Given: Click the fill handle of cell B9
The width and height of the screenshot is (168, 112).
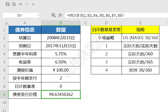Looking at the screenshot, I should [x=80, y=98].
